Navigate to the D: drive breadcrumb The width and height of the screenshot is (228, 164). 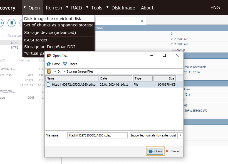(x=59, y=71)
